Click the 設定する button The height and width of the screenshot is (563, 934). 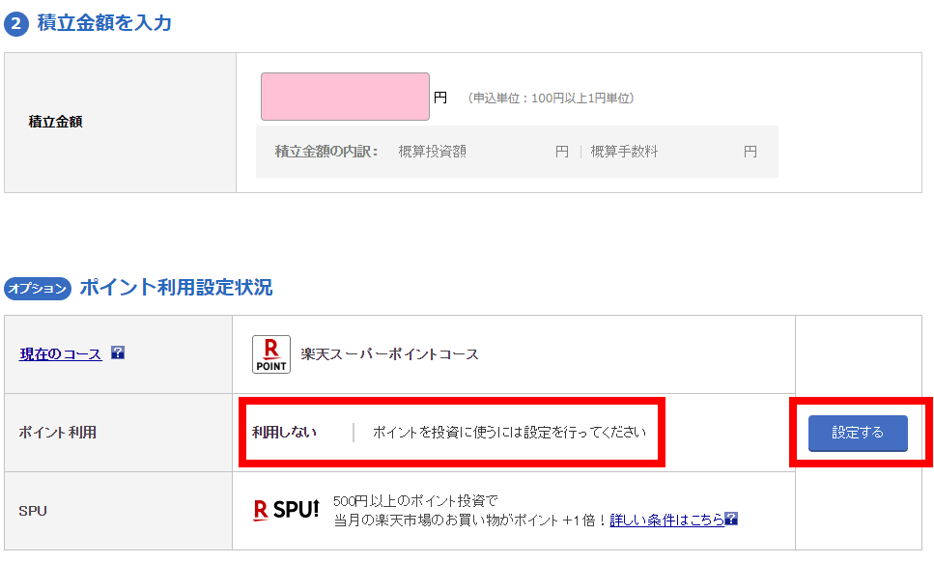858,434
